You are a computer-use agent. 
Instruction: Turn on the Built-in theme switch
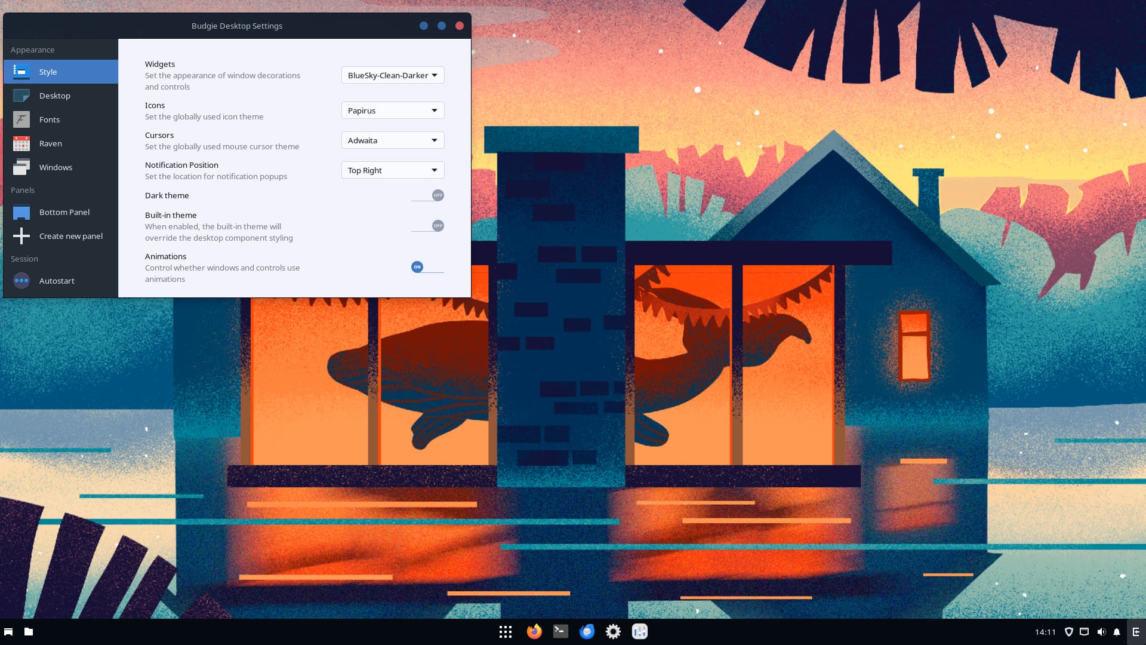[x=428, y=226]
